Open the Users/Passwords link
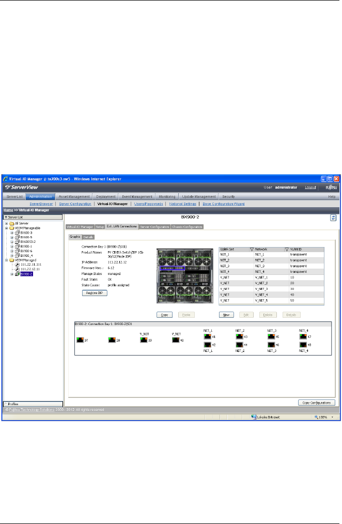Viewport: 342px width, 524px height. point(148,204)
